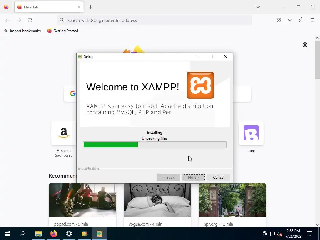
Task: Click the scrollbar down arrow
Action: (x=317, y=225)
